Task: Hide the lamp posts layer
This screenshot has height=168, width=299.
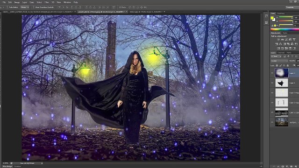Action: click(x=272, y=103)
